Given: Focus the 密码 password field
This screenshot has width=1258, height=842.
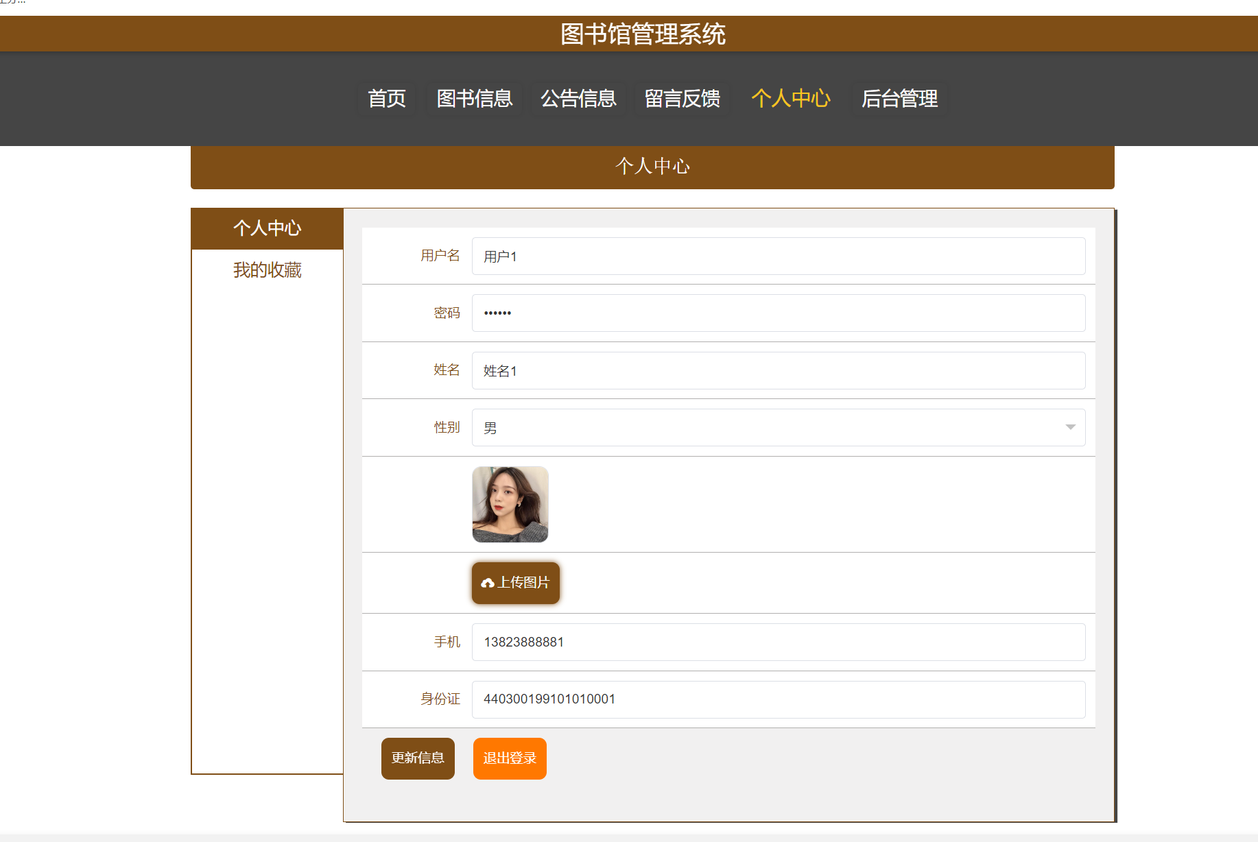Looking at the screenshot, I should (779, 313).
